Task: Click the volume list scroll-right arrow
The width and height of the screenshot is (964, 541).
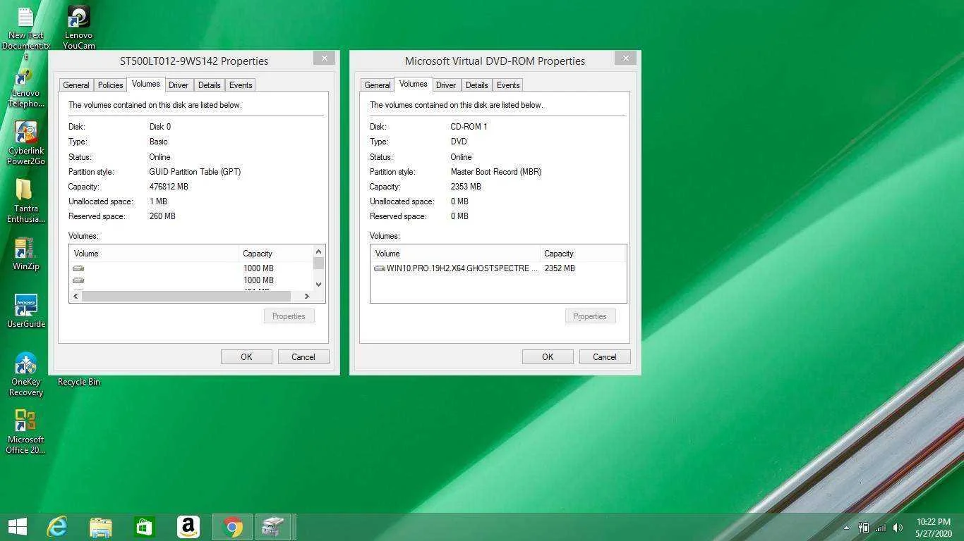Action: pyautogui.click(x=307, y=297)
